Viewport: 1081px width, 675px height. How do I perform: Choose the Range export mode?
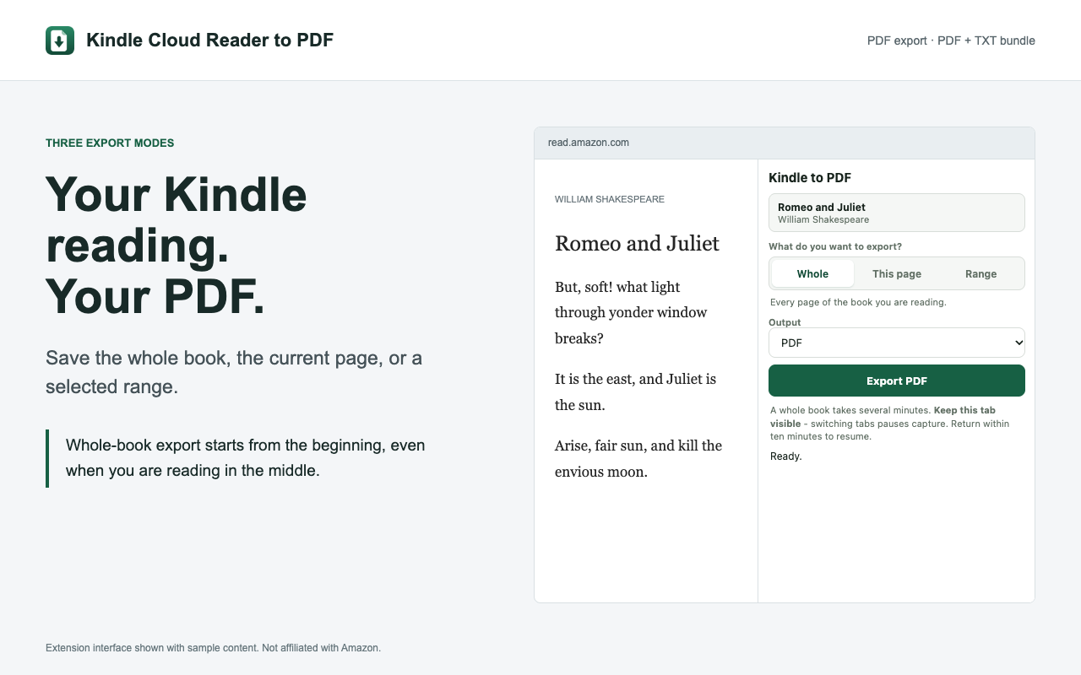tap(981, 273)
